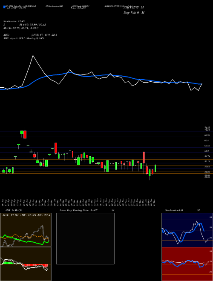Viewport: 213px width, 281px height.
Task: Click the last green candlestick on the right
Action: [x=155, y=168]
